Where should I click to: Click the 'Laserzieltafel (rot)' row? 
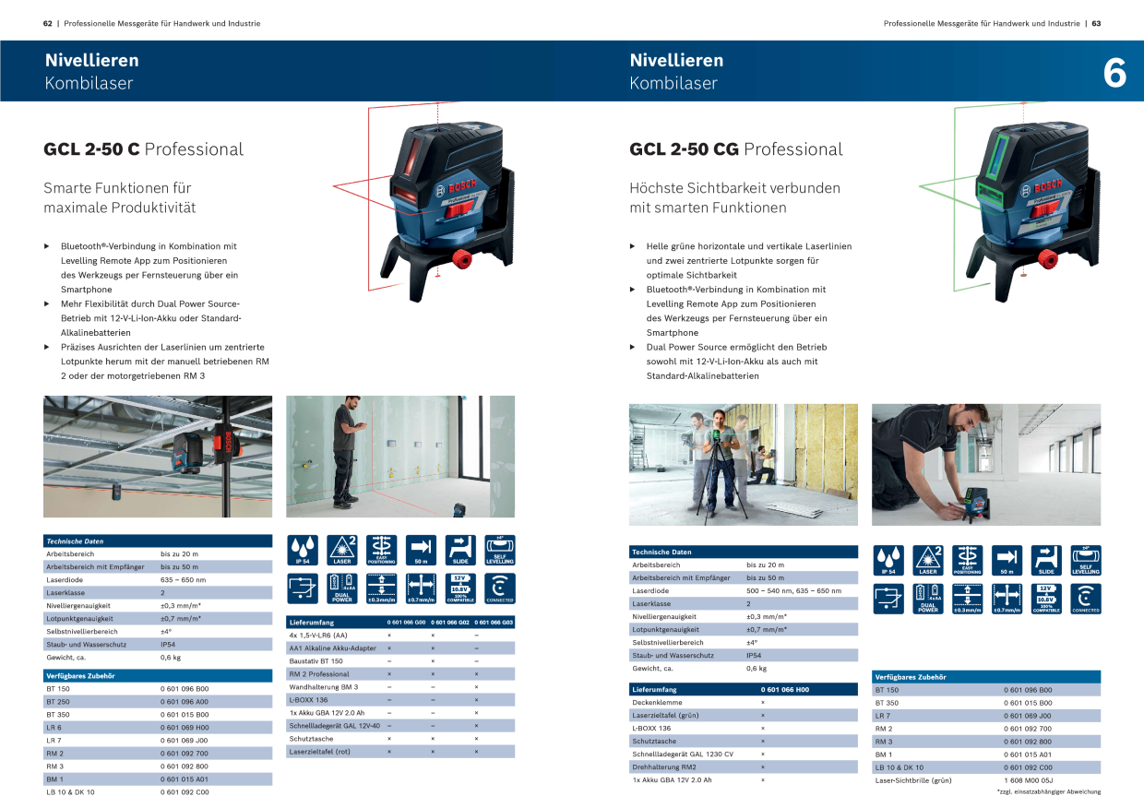(400, 752)
